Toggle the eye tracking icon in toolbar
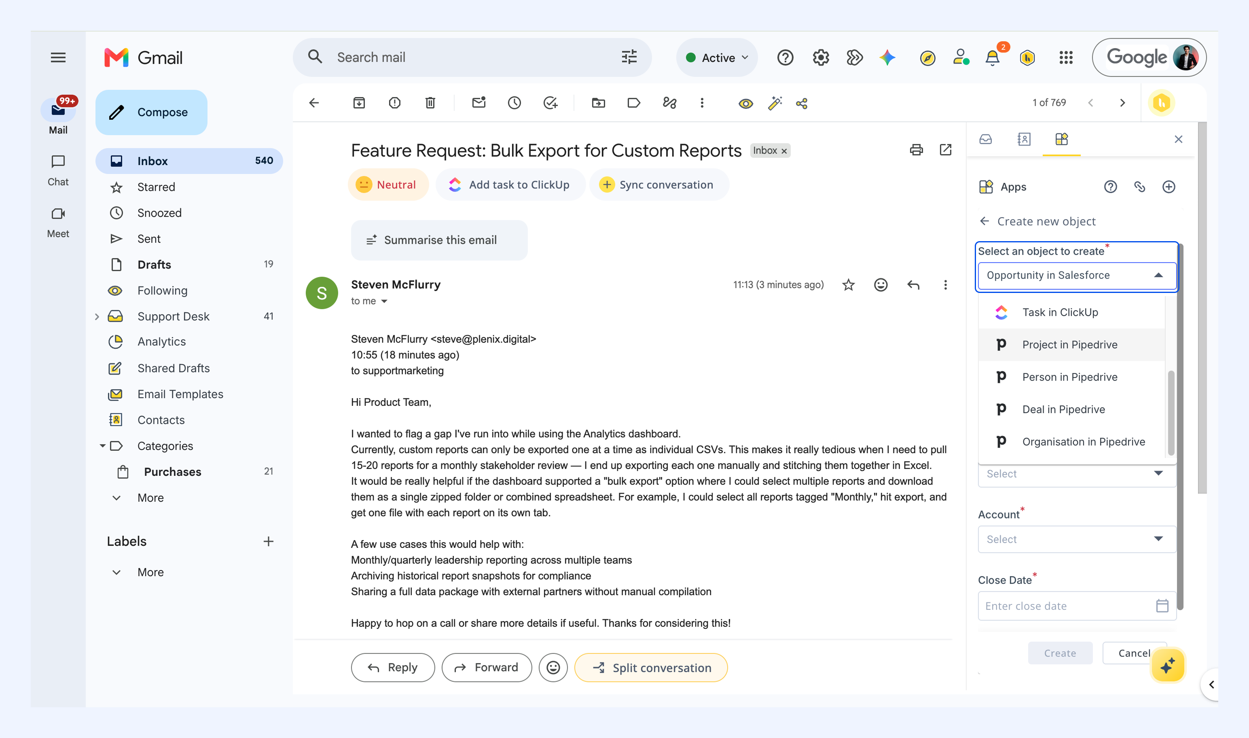 745,104
